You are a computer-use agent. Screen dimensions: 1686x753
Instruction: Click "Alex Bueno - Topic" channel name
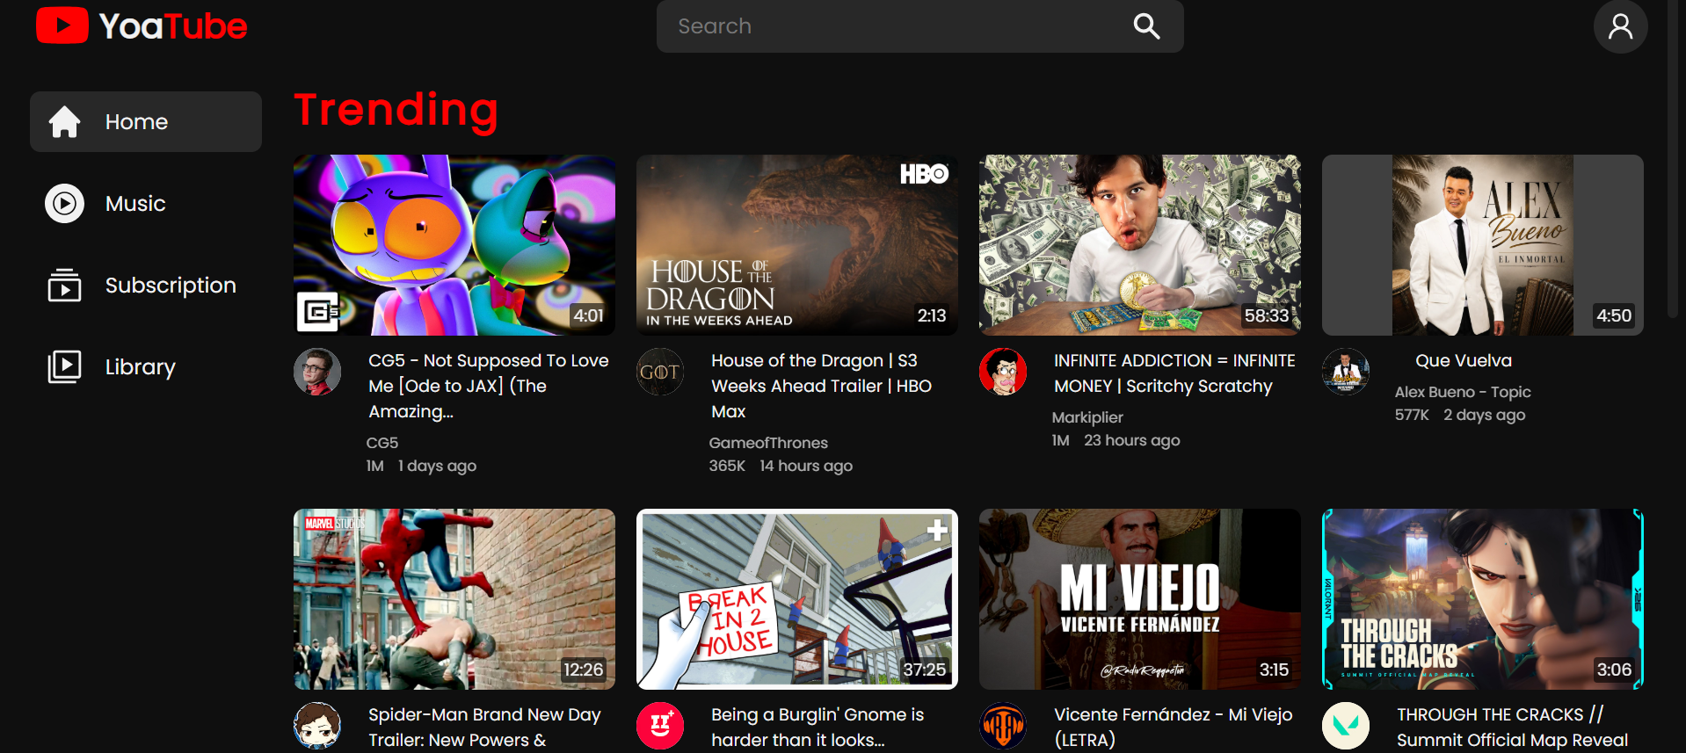point(1463,392)
